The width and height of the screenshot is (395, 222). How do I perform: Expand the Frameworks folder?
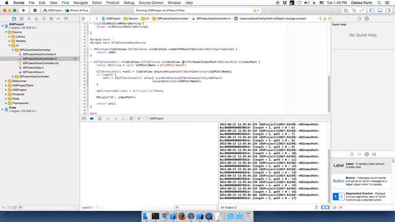(x=6, y=103)
